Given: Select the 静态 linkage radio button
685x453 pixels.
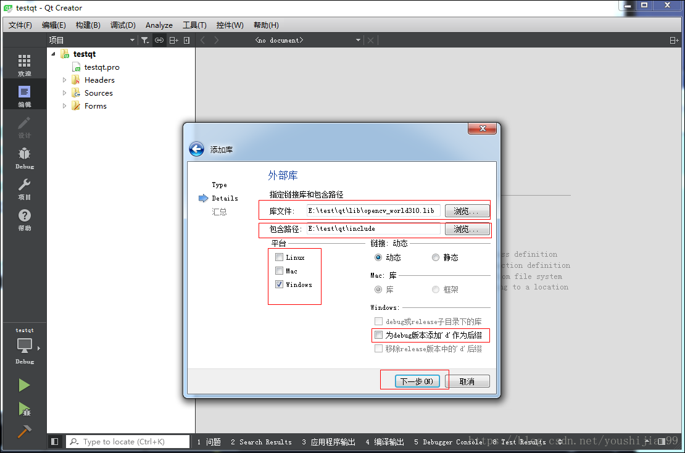Looking at the screenshot, I should 436,257.
